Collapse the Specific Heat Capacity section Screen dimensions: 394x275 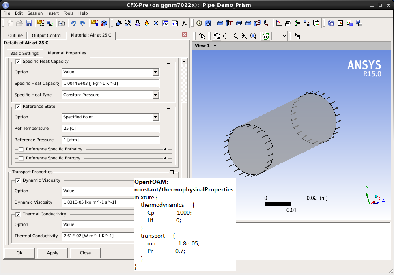(x=169, y=62)
